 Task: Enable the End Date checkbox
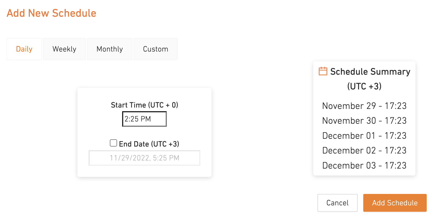click(x=113, y=143)
